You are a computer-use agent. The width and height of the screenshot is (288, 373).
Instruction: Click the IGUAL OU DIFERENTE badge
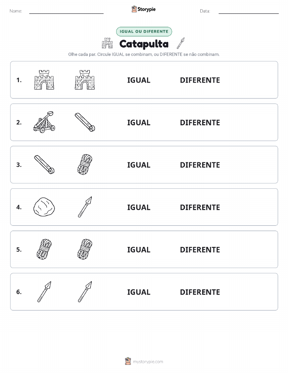(x=144, y=31)
